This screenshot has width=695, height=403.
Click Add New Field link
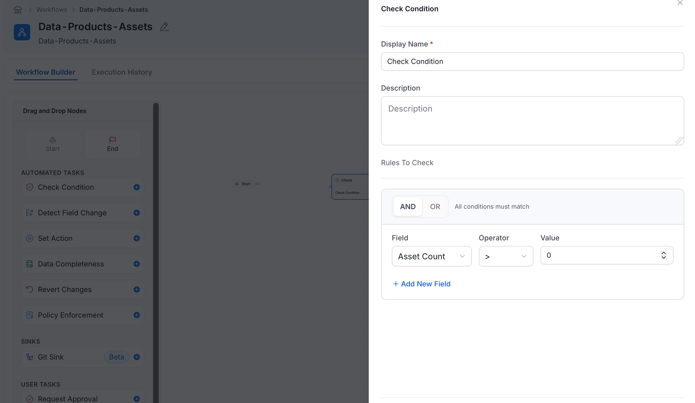coord(422,284)
